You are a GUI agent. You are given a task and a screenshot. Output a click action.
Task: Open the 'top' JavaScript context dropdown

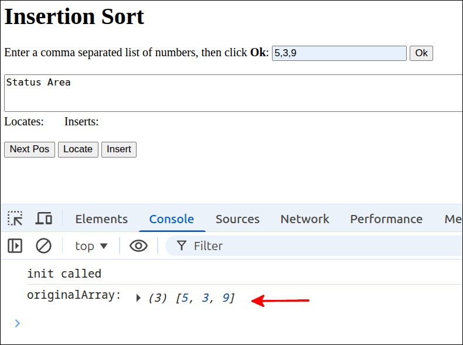[91, 246]
